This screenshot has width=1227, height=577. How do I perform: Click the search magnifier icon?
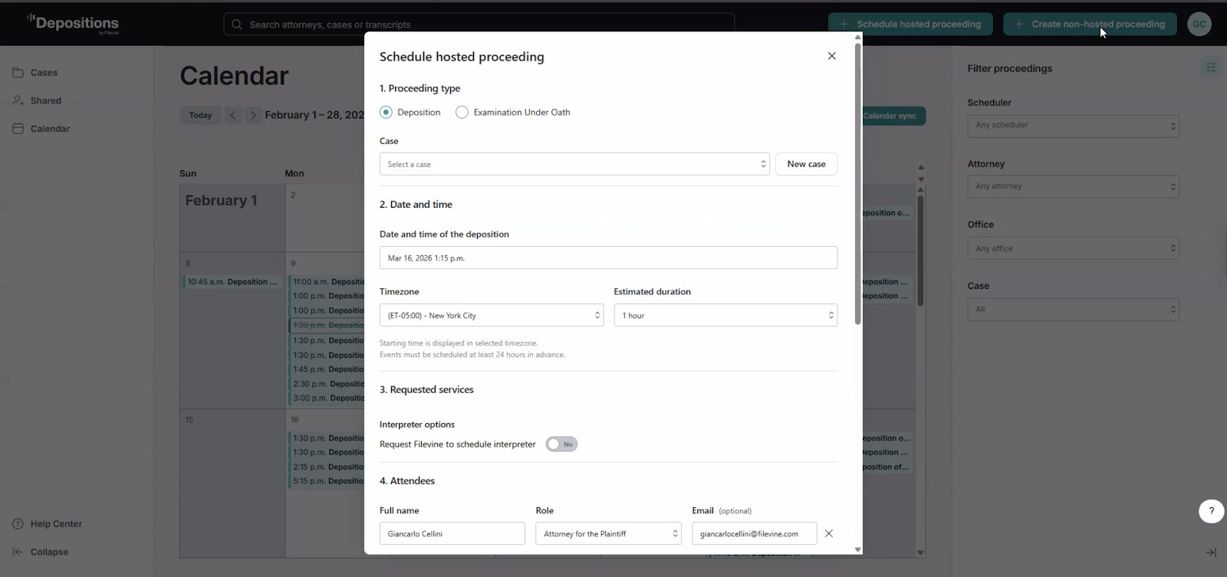coord(237,25)
